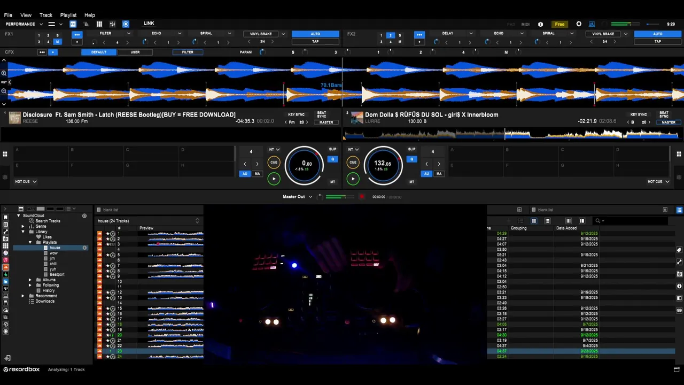
Task: Expand the FX2 DELAY effect dropdown
Action: [471, 33]
